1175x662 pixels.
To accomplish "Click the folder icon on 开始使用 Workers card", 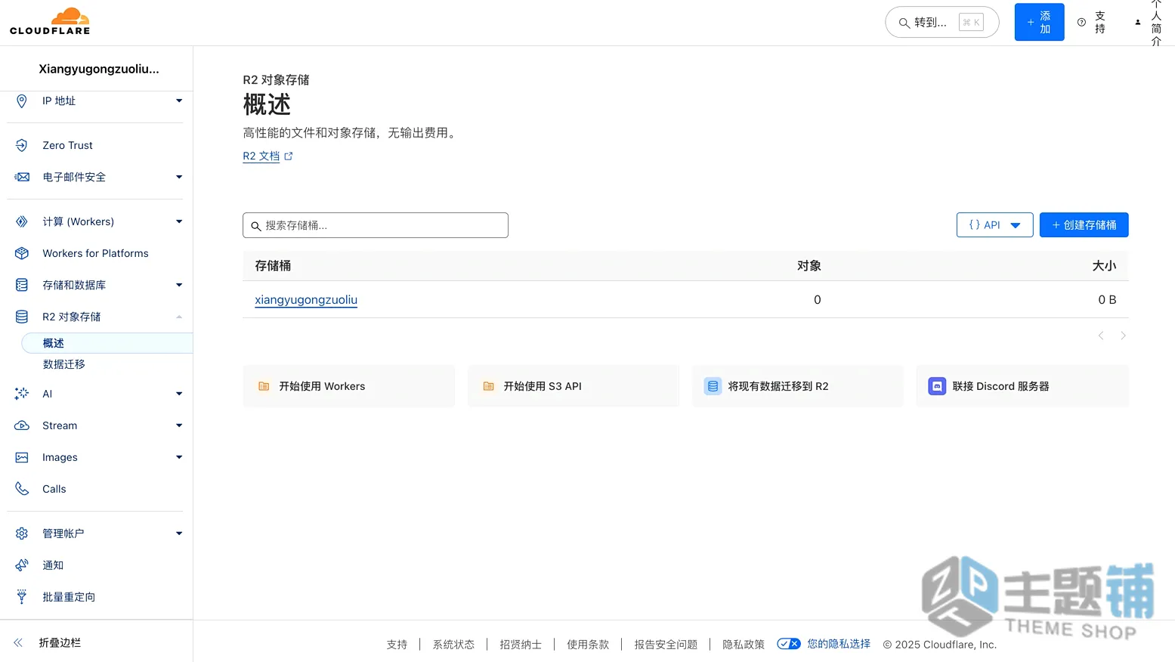I will click(264, 386).
